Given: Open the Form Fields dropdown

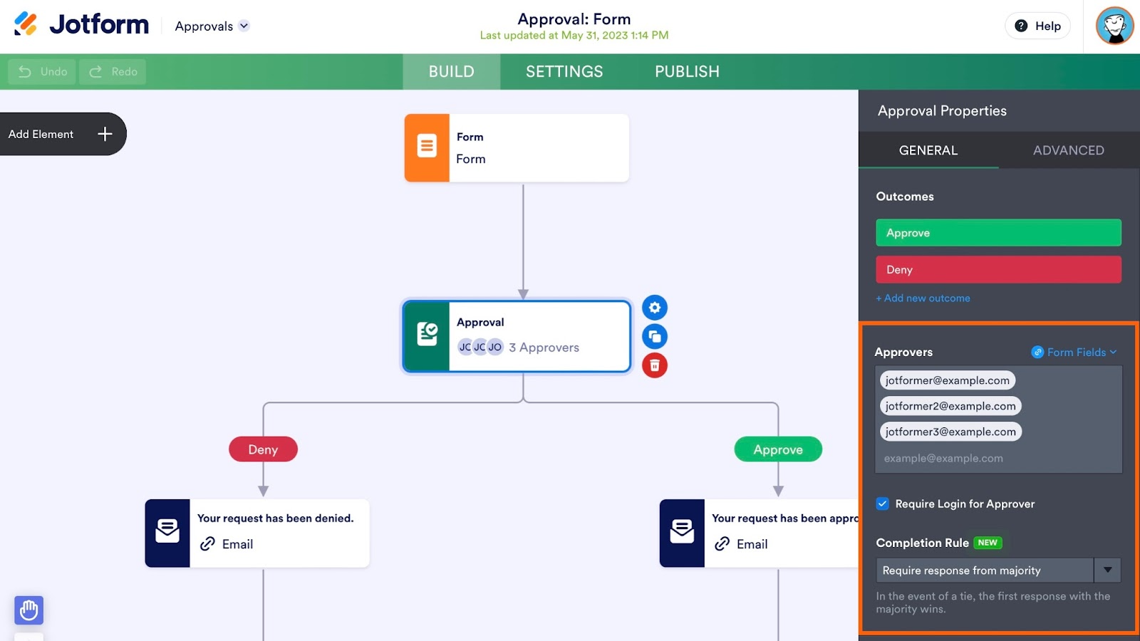Looking at the screenshot, I should pyautogui.click(x=1074, y=352).
